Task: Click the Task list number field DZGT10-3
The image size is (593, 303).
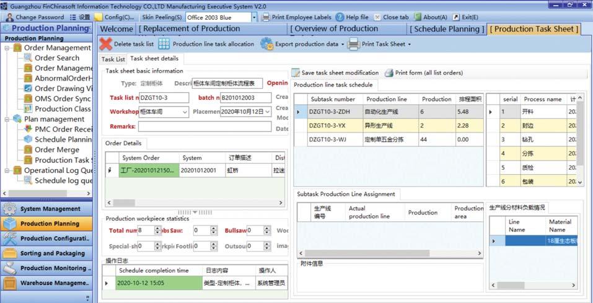Action: (164, 98)
